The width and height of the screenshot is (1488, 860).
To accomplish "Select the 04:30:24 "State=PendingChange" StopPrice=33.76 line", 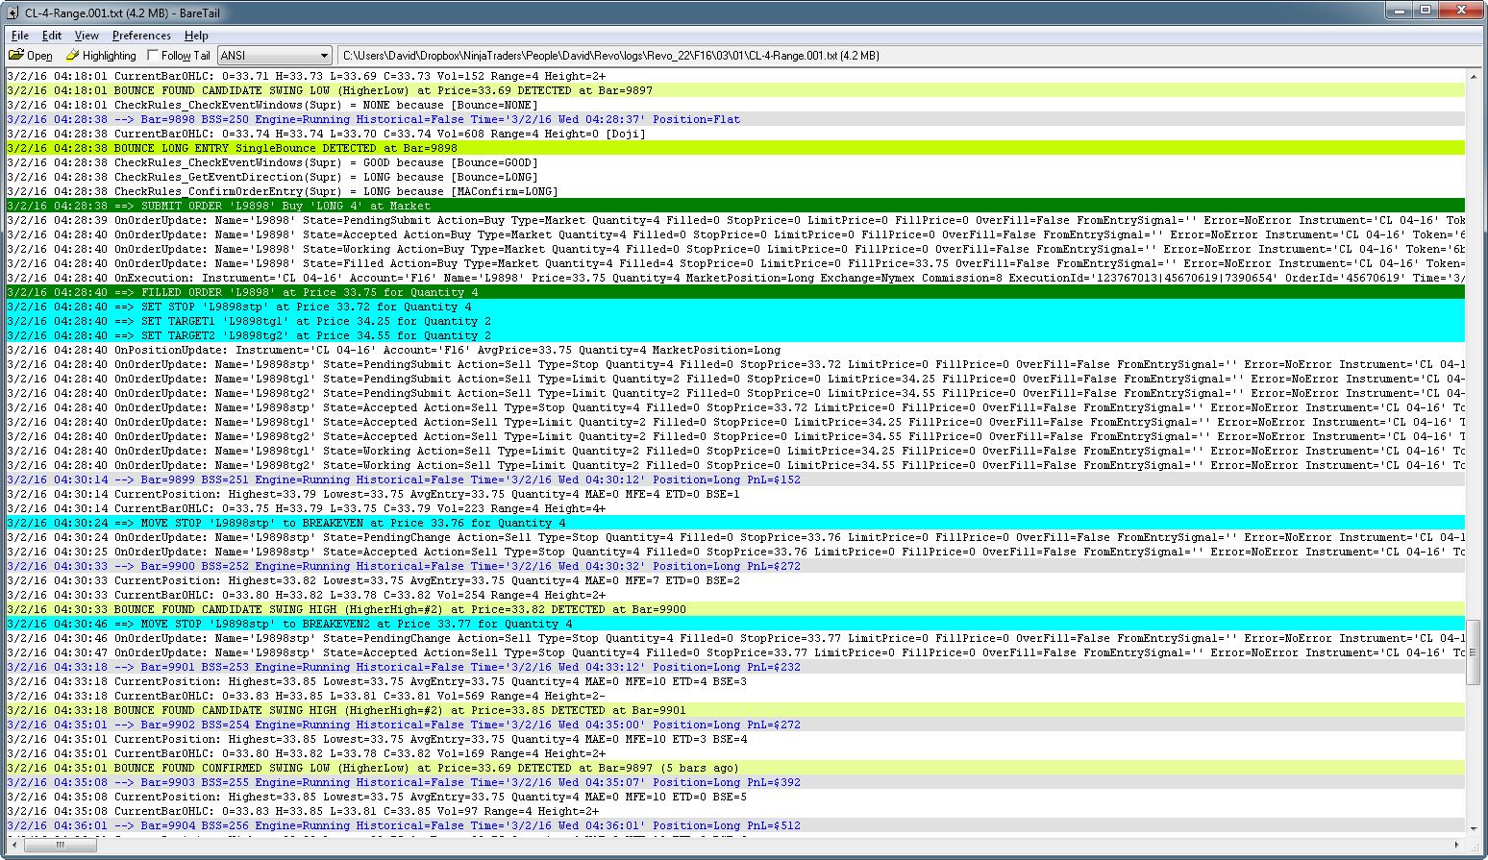I will [735, 537].
